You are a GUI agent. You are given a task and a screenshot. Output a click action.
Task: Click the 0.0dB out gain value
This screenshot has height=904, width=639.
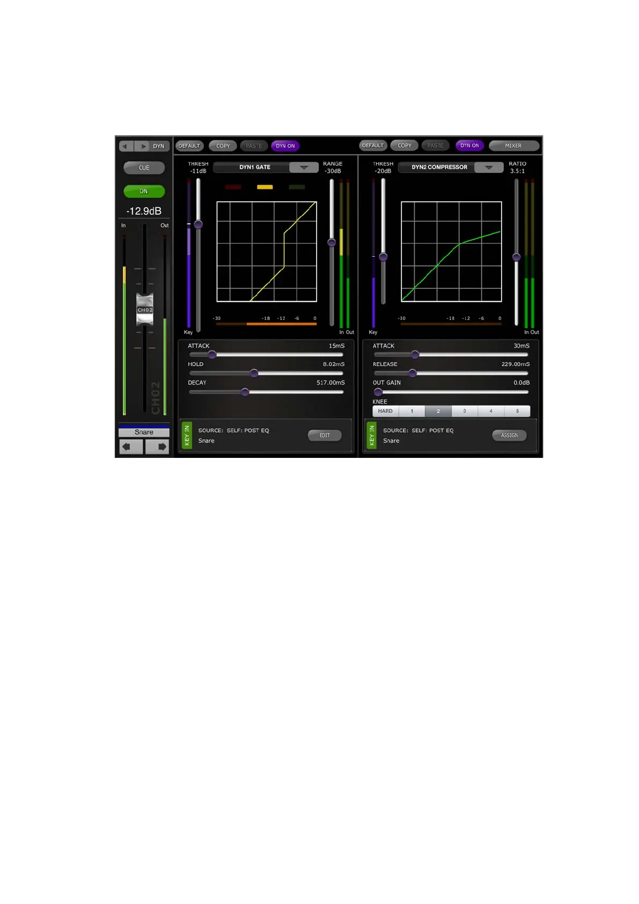[x=522, y=383]
